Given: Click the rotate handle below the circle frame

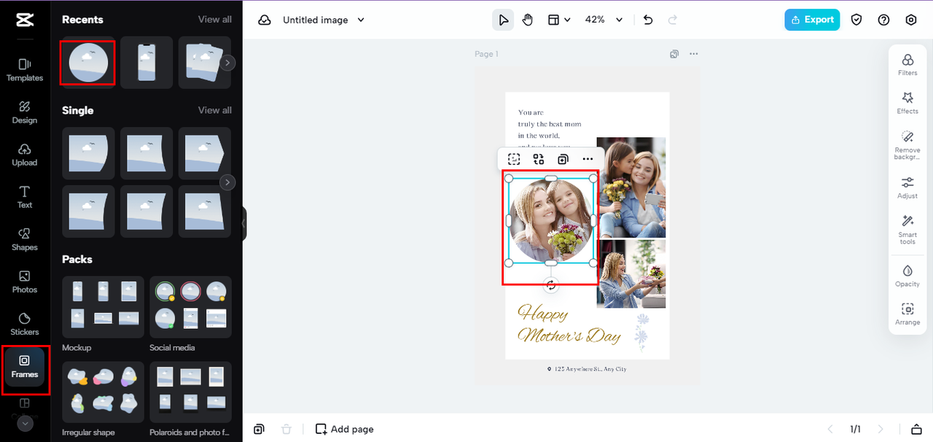Looking at the screenshot, I should click(551, 285).
